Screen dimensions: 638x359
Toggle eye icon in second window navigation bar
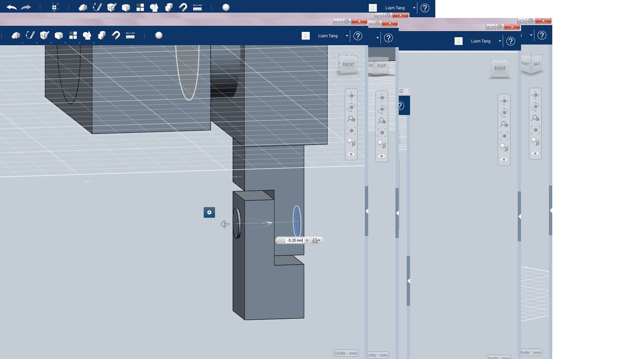coord(382,156)
